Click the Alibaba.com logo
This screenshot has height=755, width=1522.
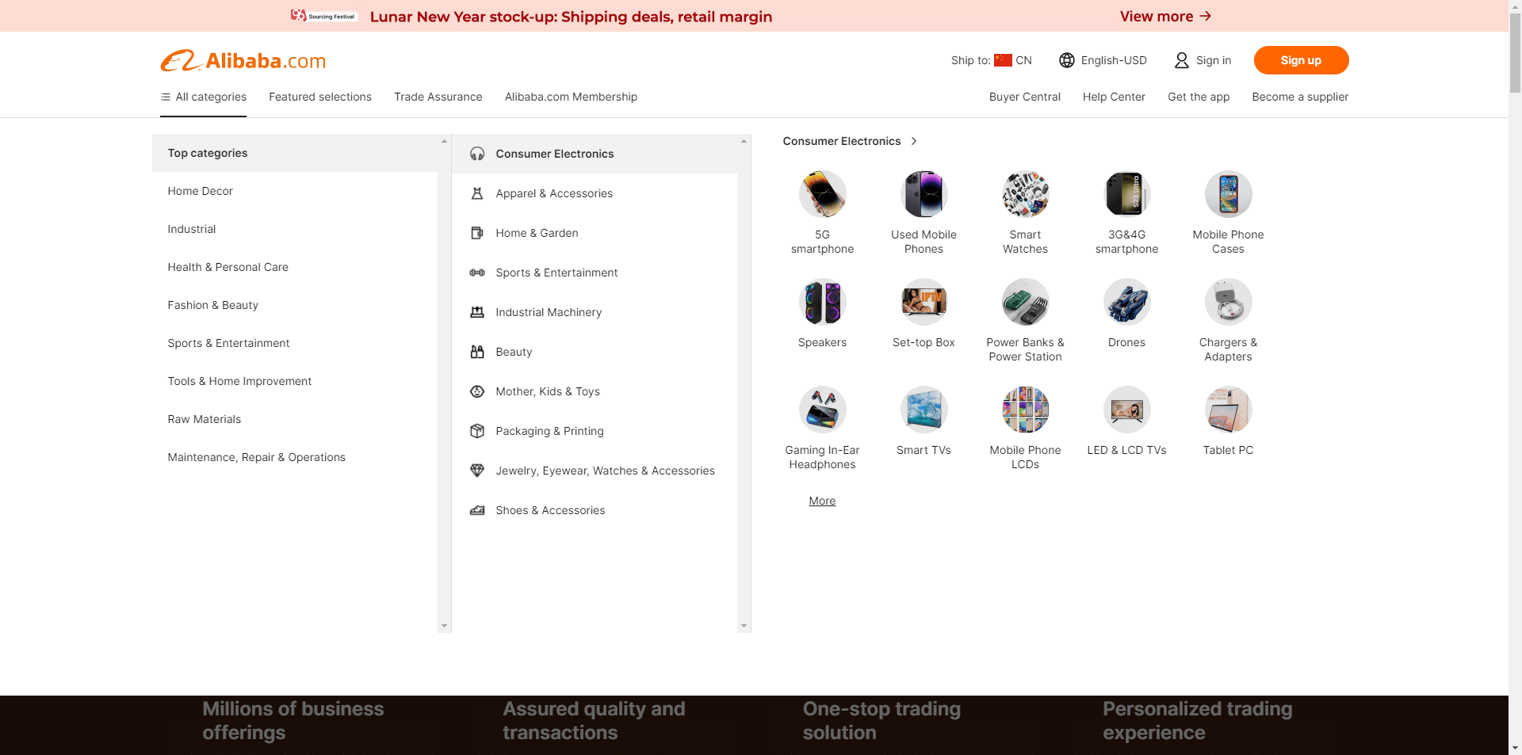[x=243, y=60]
